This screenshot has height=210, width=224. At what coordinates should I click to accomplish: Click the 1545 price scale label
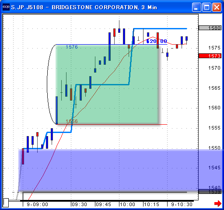214,168
